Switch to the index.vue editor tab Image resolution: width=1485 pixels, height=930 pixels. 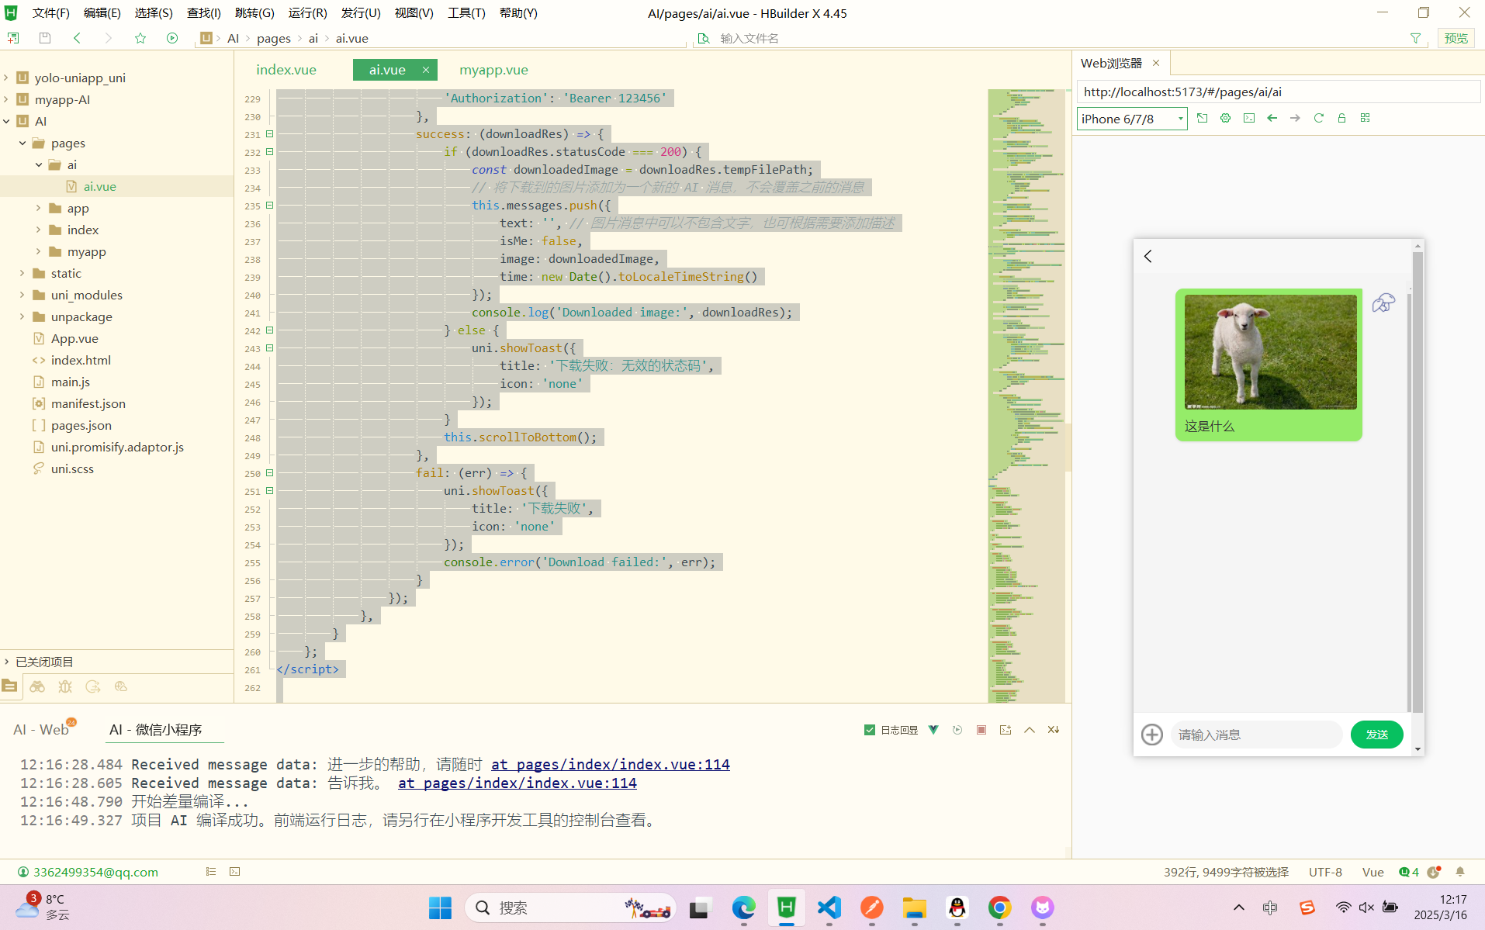(286, 70)
